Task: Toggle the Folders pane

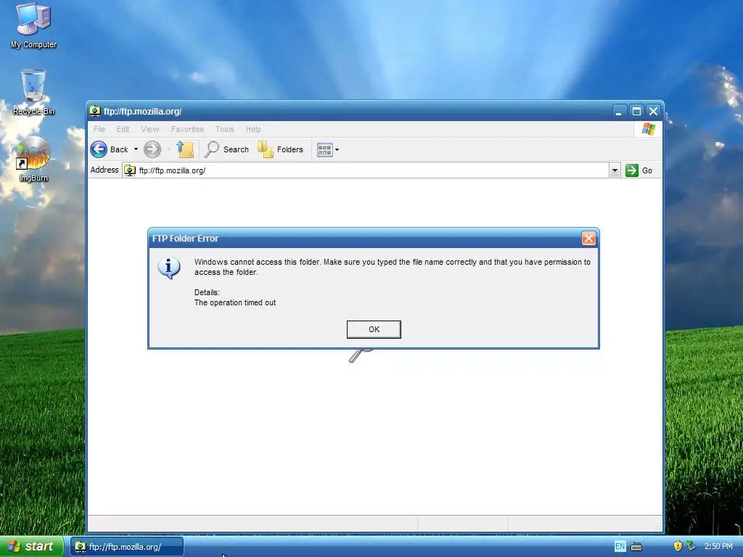Action: (281, 149)
